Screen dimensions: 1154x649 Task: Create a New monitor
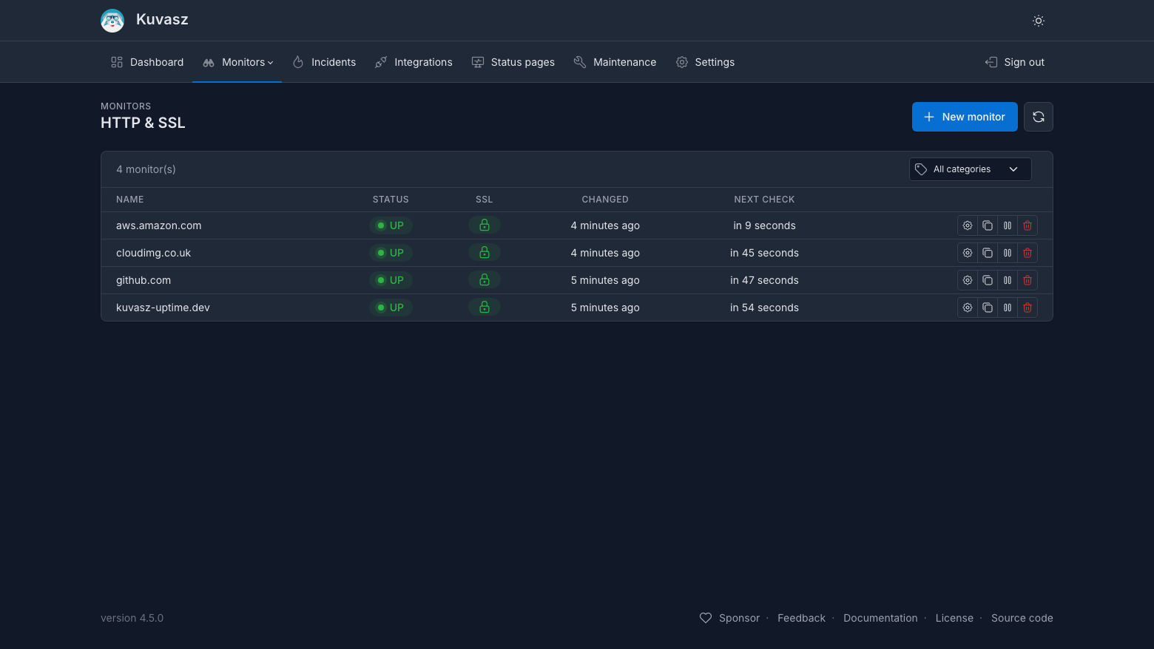coord(965,117)
